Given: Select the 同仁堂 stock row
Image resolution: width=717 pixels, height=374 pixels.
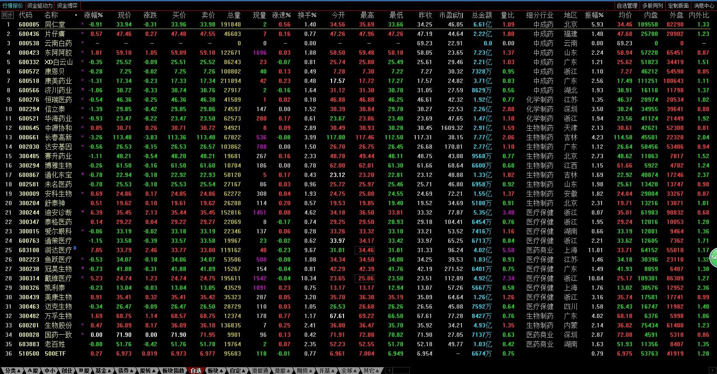Looking at the screenshot, I should click(358, 24).
